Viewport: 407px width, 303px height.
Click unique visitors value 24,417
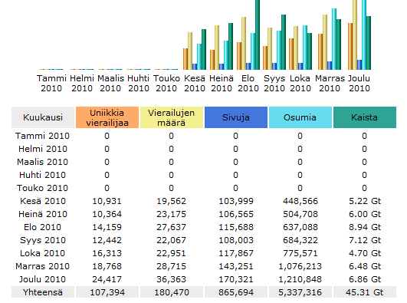(107, 279)
